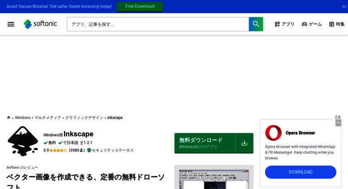Image resolution: width=348 pixels, height=189 pixels.
Task: Click the 無料 label
Action: click(x=50, y=143)
